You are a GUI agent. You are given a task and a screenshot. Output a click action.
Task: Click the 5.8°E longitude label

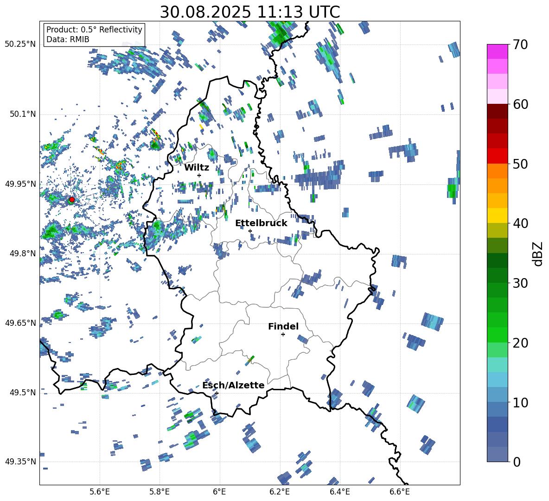pos(160,492)
